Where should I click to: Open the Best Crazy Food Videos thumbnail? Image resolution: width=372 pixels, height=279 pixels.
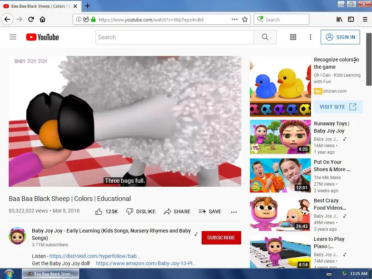280,214
